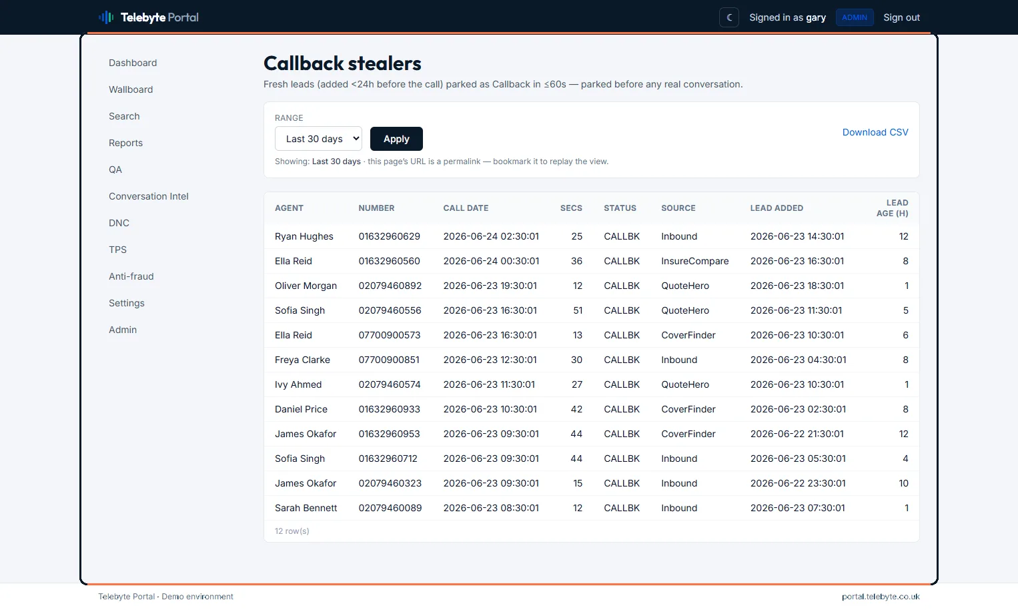The height and width of the screenshot is (610, 1018).
Task: Click call date 2026-06-23 08:30:01
Action: pyautogui.click(x=491, y=508)
